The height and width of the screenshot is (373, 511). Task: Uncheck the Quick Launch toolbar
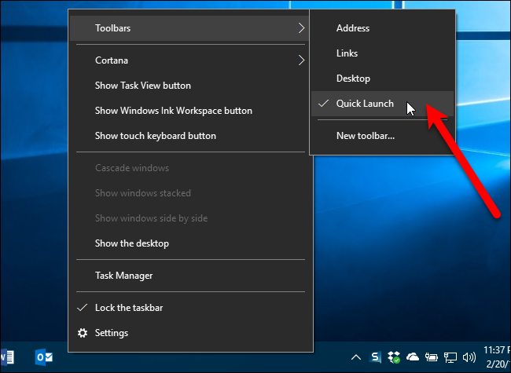pyautogui.click(x=365, y=104)
